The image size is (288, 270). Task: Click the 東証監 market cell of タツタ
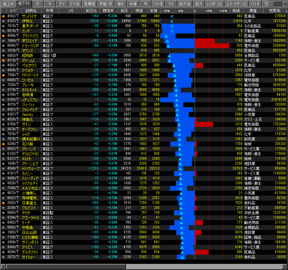point(48,213)
